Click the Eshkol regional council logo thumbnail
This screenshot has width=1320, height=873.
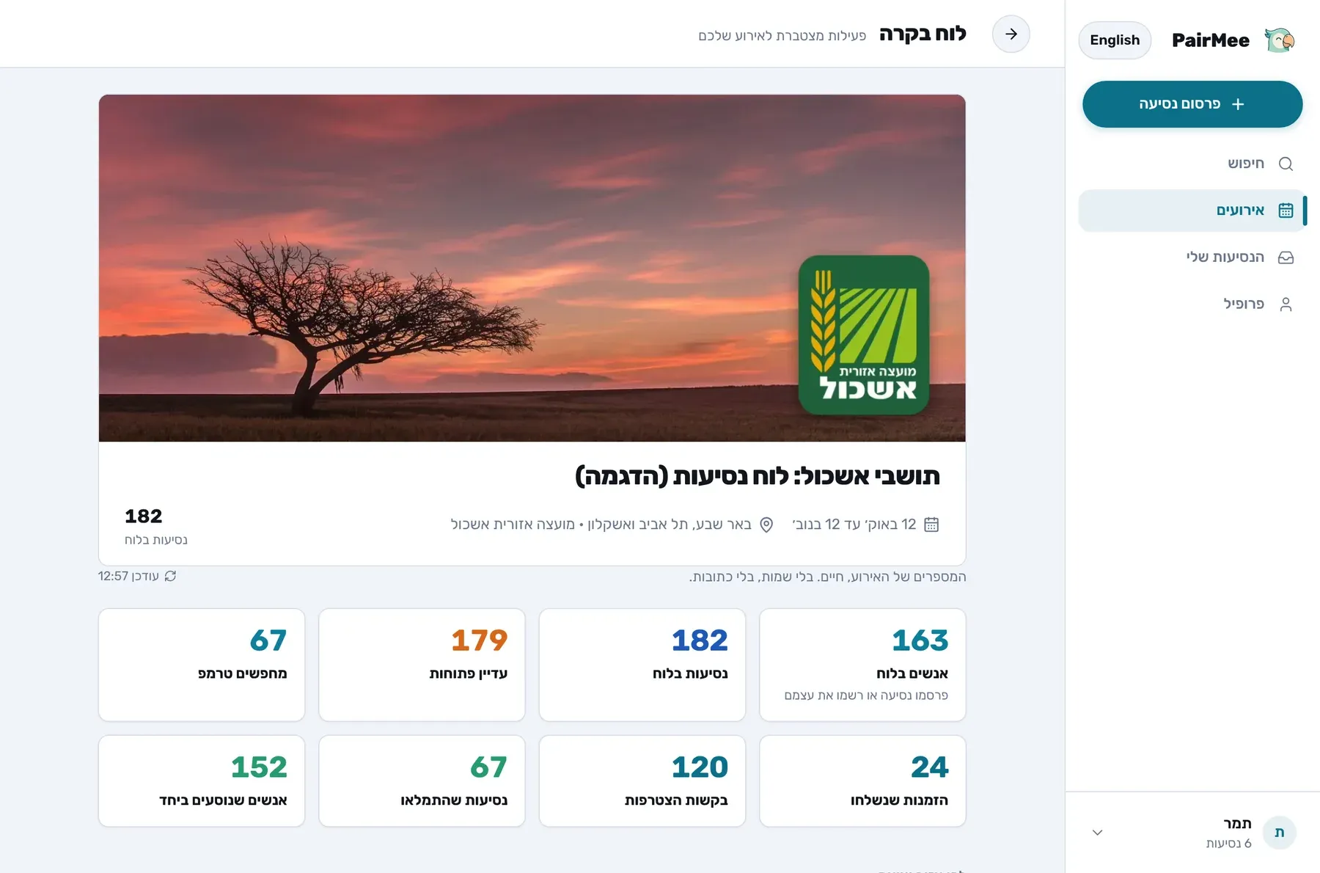click(864, 335)
